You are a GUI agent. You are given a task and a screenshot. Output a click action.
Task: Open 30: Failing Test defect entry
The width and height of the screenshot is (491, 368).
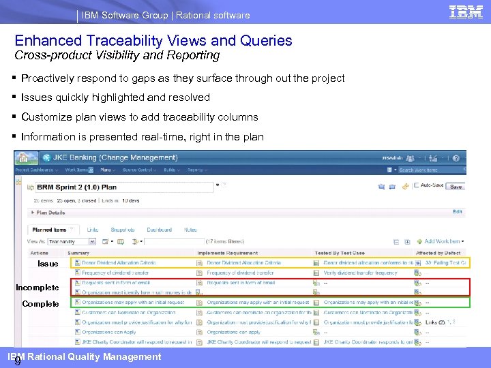[x=445, y=263]
